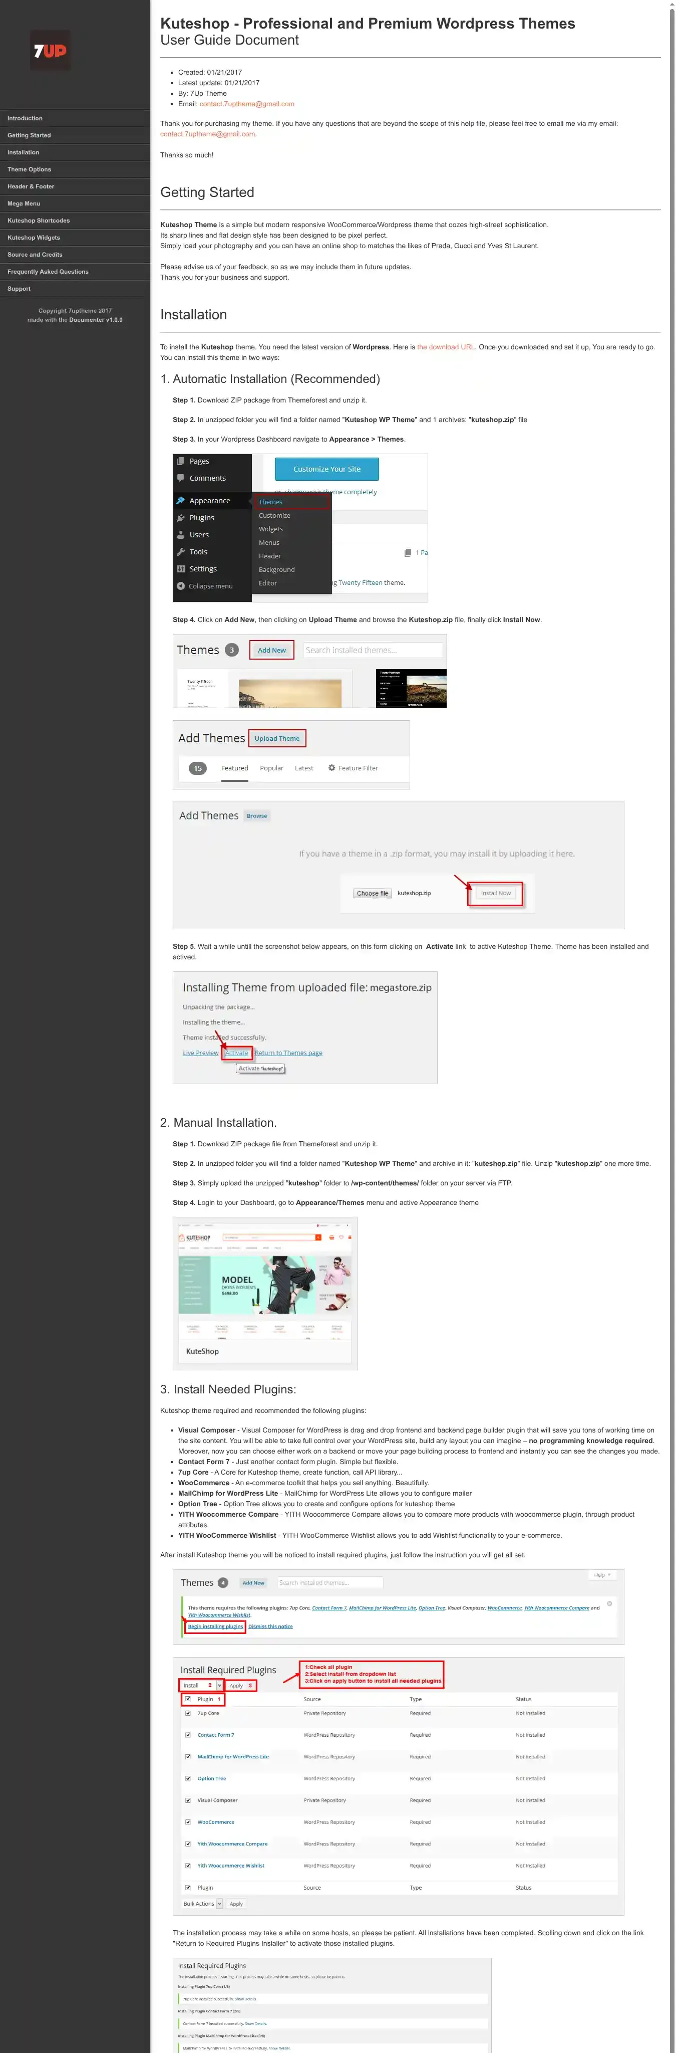Jump to Installation in the sidebar
The image size is (676, 2053).
pos(75,152)
